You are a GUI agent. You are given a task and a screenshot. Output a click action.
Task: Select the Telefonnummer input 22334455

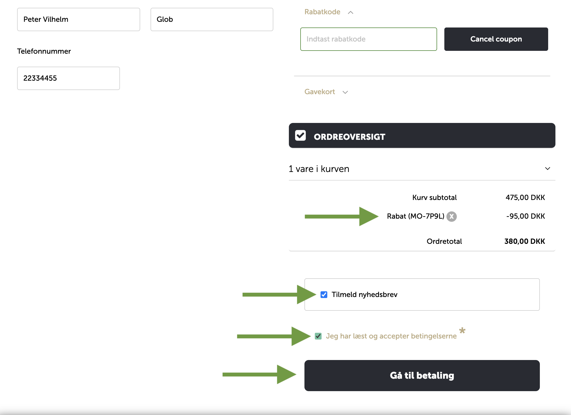(68, 78)
